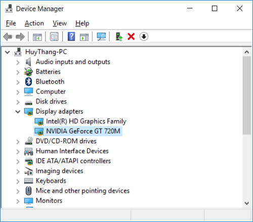Select the Keyboards label

point(51,181)
